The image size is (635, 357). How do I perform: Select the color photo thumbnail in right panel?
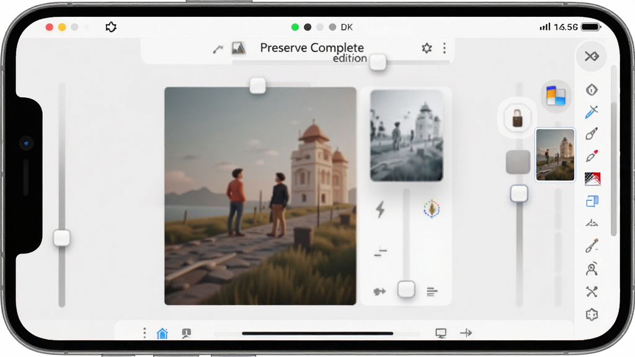555,154
